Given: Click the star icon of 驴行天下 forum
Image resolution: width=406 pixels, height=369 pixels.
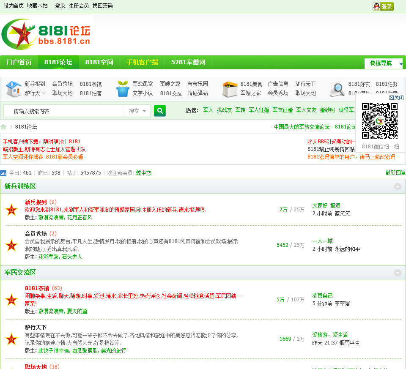Looking at the screenshot, I should click(11, 339).
